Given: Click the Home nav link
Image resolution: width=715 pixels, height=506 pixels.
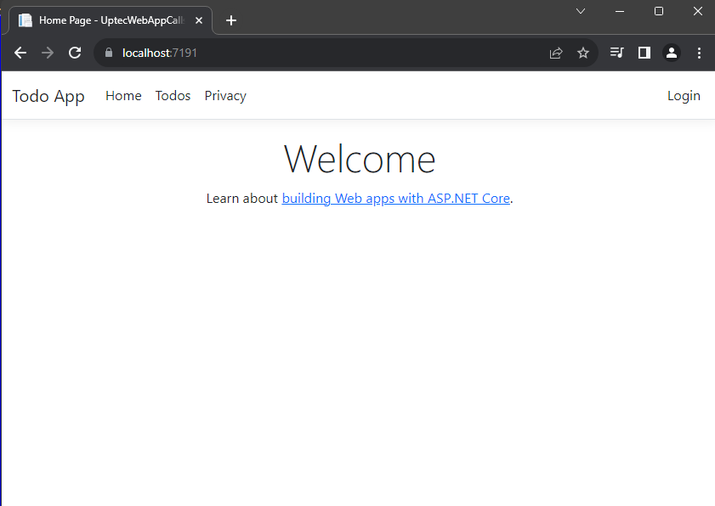Looking at the screenshot, I should pos(123,96).
